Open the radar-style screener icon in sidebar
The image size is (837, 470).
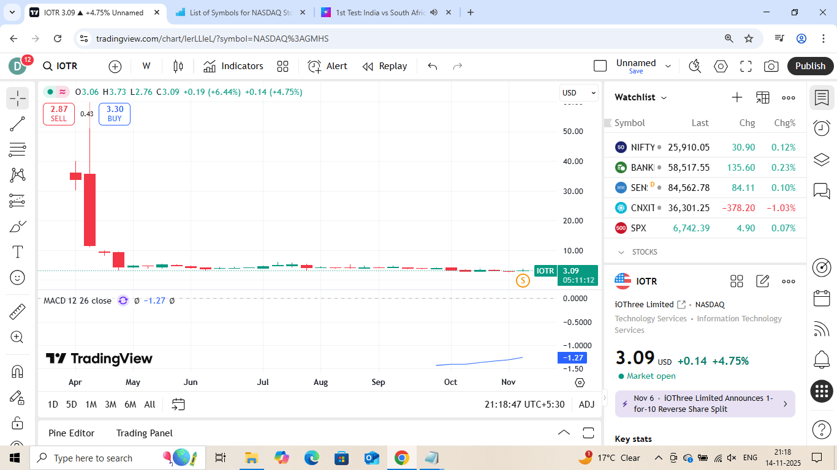822,267
